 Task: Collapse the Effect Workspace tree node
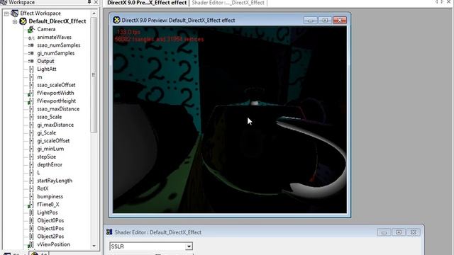pos(6,13)
